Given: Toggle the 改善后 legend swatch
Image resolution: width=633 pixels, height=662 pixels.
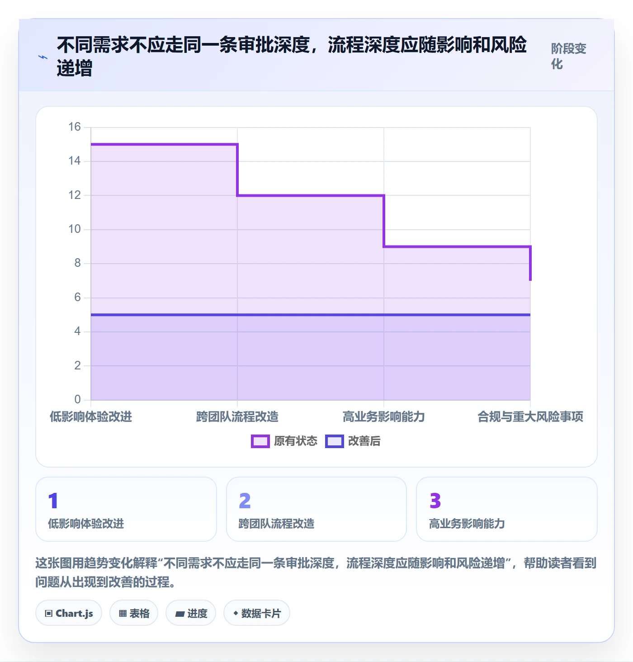Looking at the screenshot, I should click(x=334, y=441).
